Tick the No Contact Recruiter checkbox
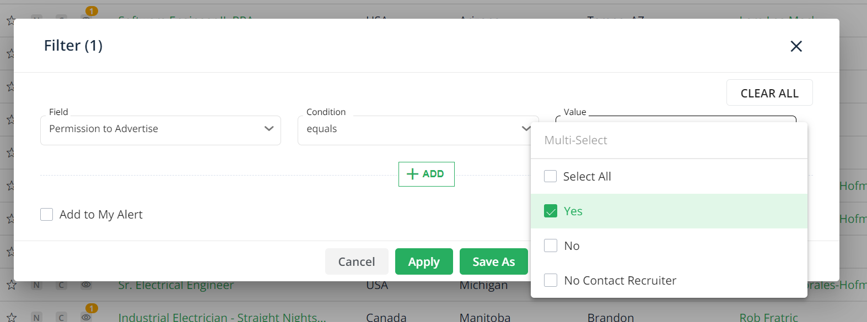Image resolution: width=867 pixels, height=322 pixels. coord(550,281)
